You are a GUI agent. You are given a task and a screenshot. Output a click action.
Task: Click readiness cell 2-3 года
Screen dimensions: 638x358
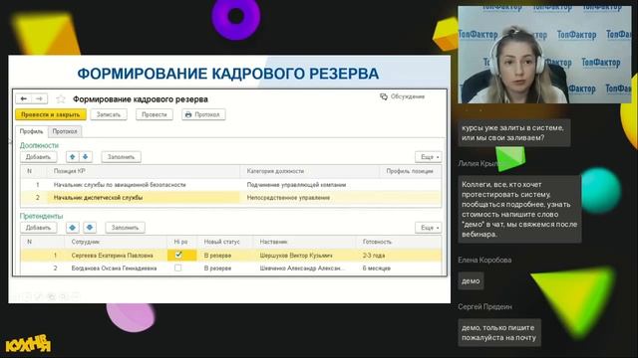[374, 256]
